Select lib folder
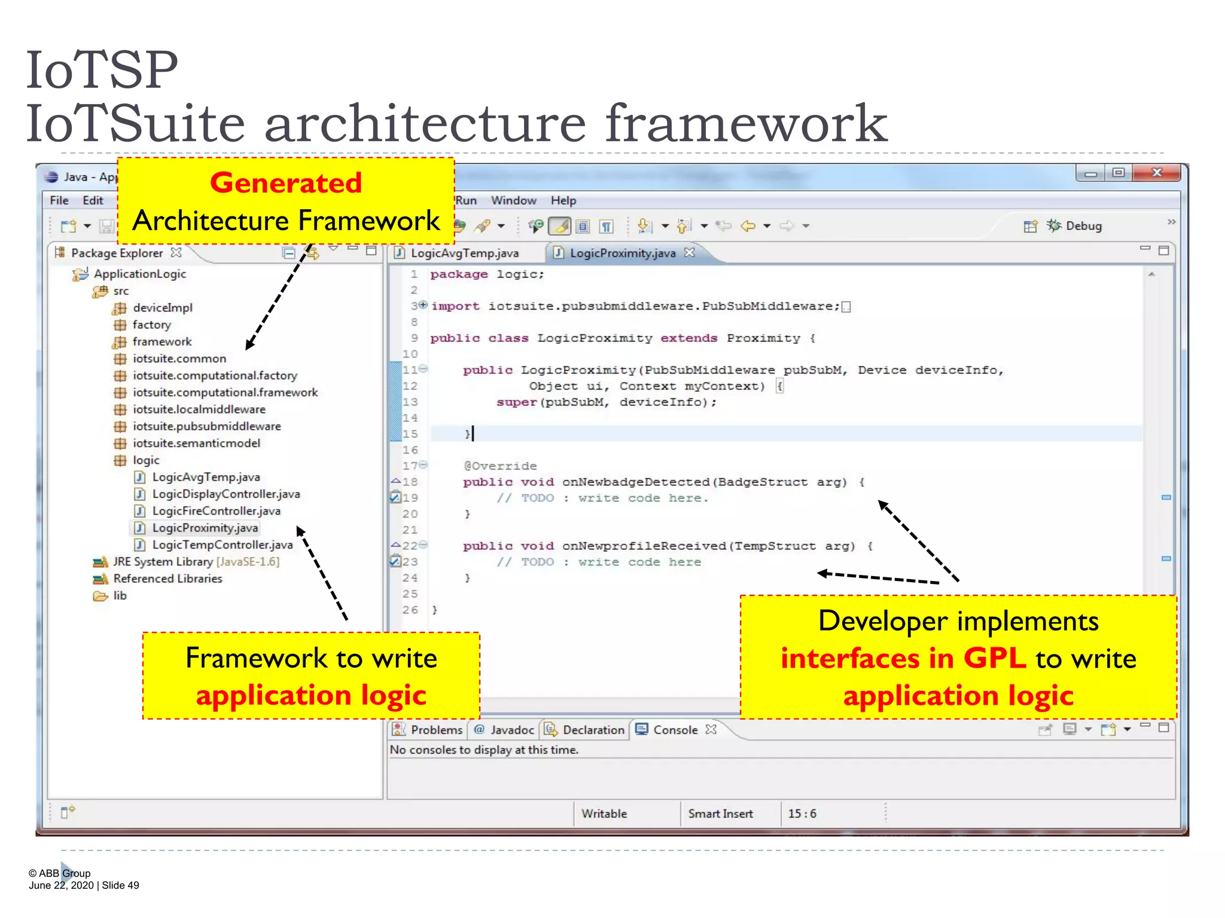 tap(109, 596)
